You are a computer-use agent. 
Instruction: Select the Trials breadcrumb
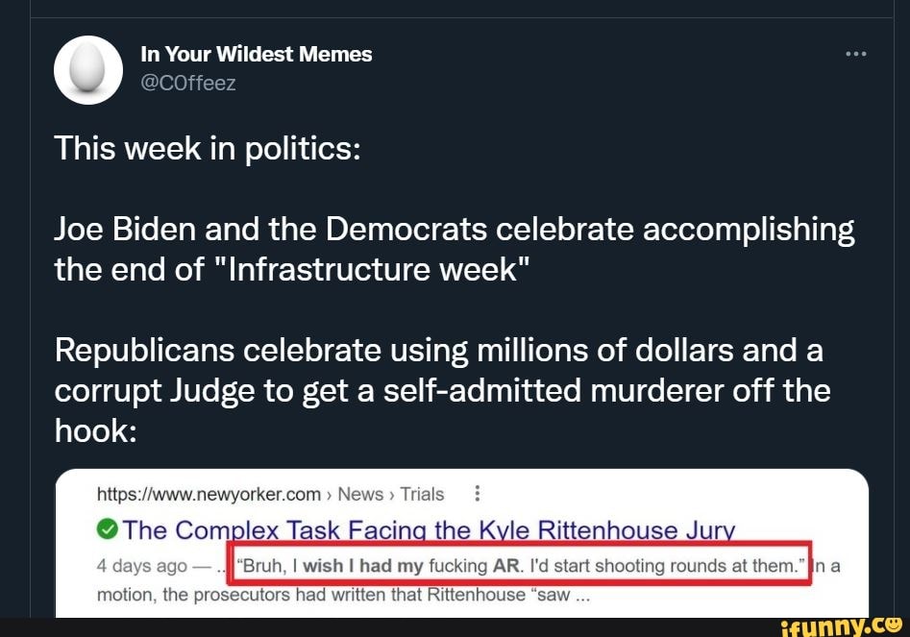[x=422, y=495]
